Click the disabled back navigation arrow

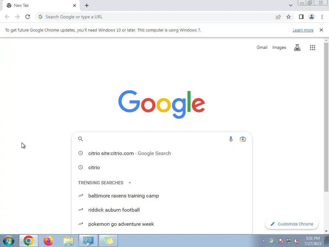(7, 17)
